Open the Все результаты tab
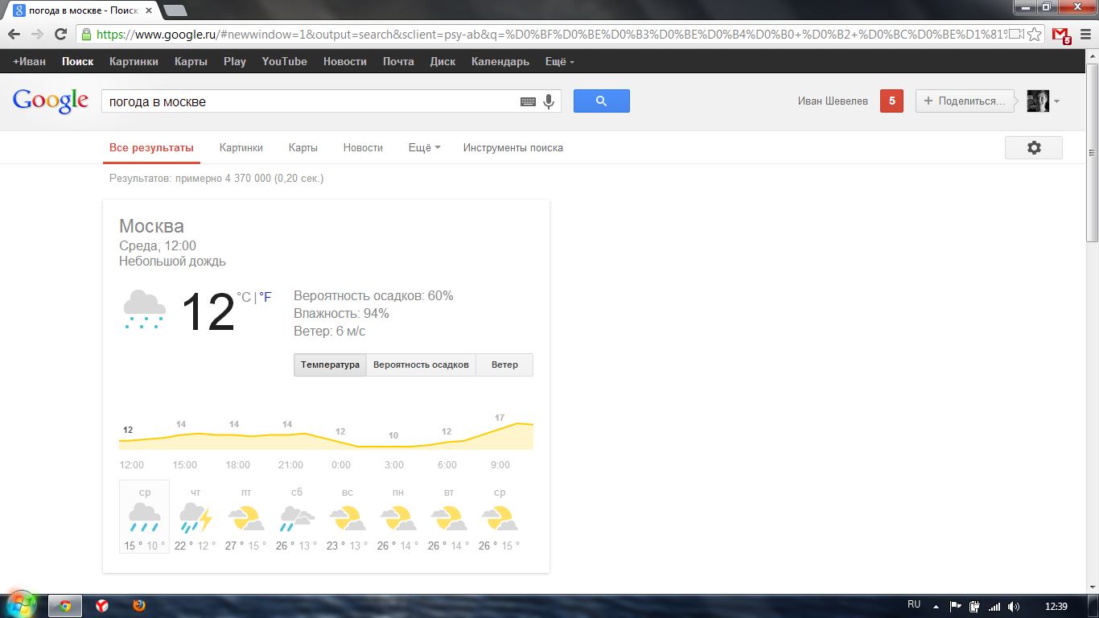The height and width of the screenshot is (618, 1099). click(152, 148)
